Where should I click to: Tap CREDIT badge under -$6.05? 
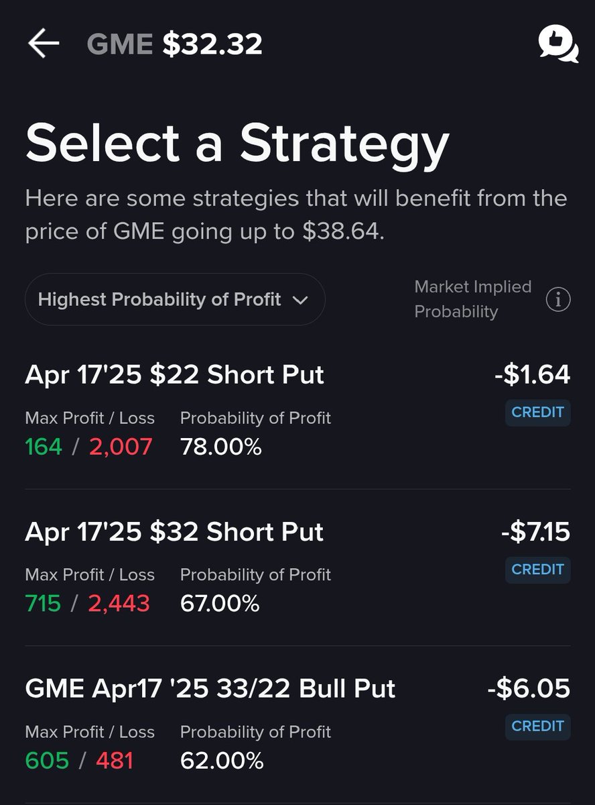point(538,727)
